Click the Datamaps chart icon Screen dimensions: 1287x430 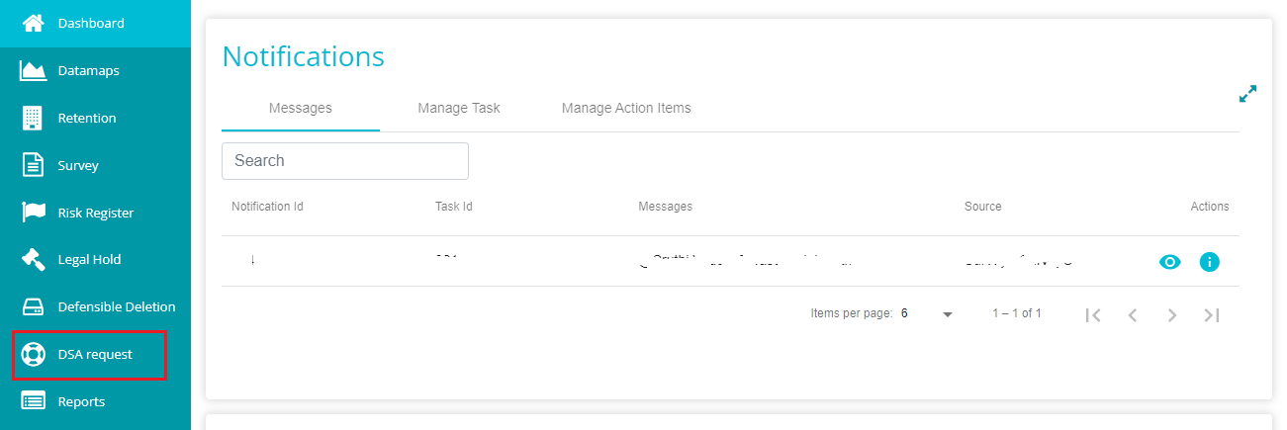[x=34, y=70]
